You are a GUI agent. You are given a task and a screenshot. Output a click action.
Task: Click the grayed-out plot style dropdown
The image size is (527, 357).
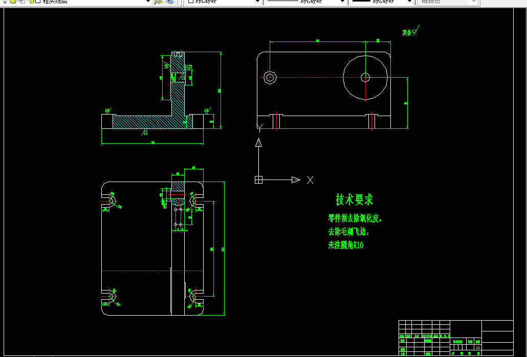(447, 2)
